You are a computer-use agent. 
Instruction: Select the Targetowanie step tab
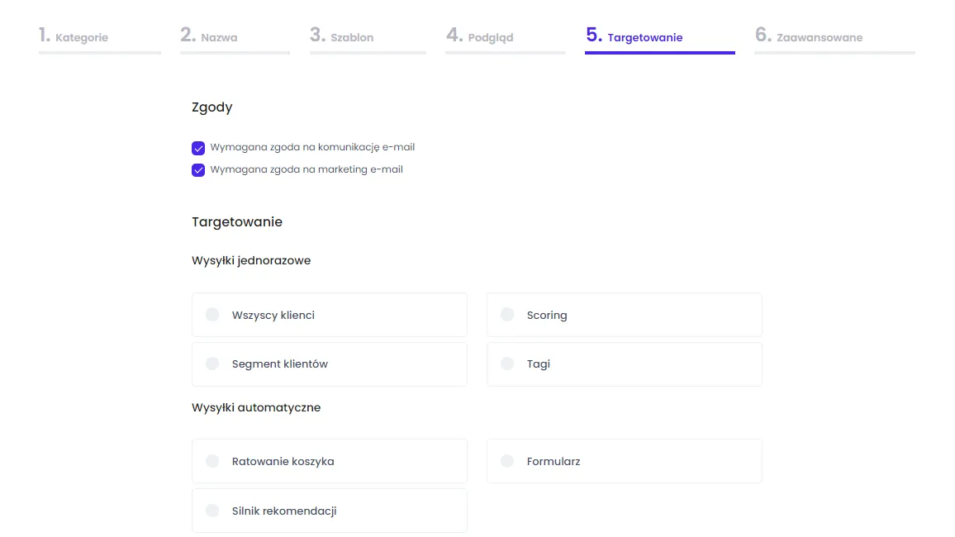coord(659,38)
